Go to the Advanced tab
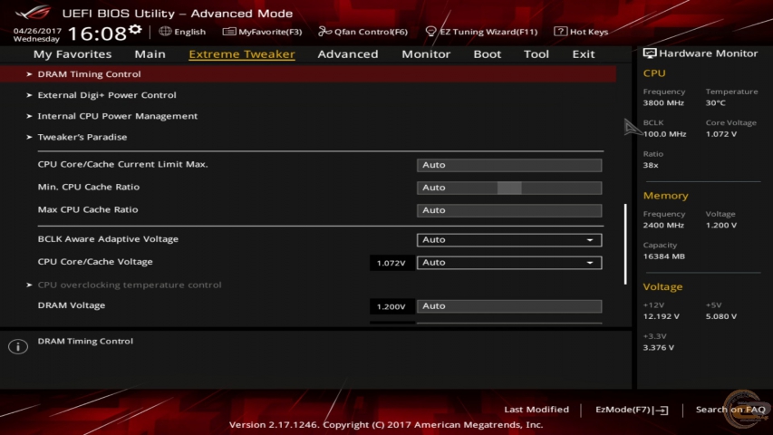The height and width of the screenshot is (435, 773). tap(348, 53)
